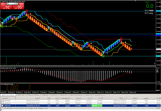Viewport: 161px width, 111px height.
Task: Switch to the FDE30,M1 chart tab
Action: (x=54, y=95)
